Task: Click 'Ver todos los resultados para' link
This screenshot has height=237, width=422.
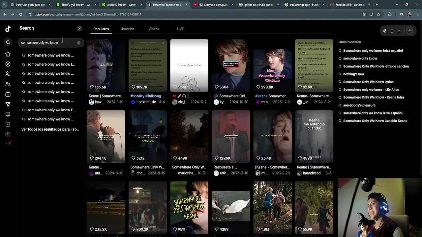Action: click(50, 129)
